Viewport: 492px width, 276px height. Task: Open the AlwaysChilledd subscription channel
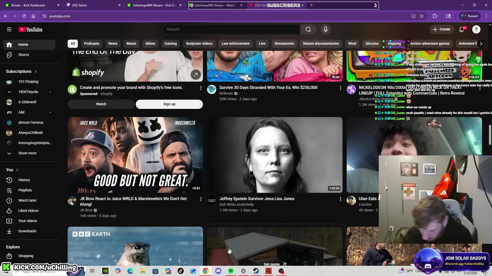[29, 133]
